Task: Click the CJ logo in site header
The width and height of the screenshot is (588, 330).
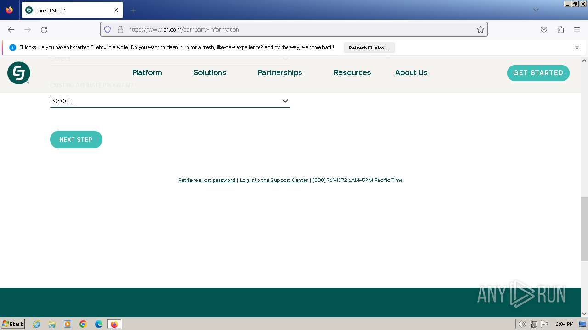Action: point(19,73)
